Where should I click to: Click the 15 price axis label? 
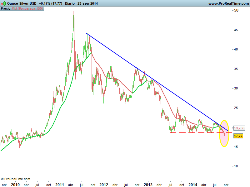pyautogui.click(x=236, y=147)
